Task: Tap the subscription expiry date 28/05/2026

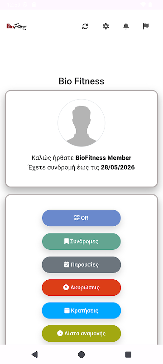Action: [x=118, y=167]
